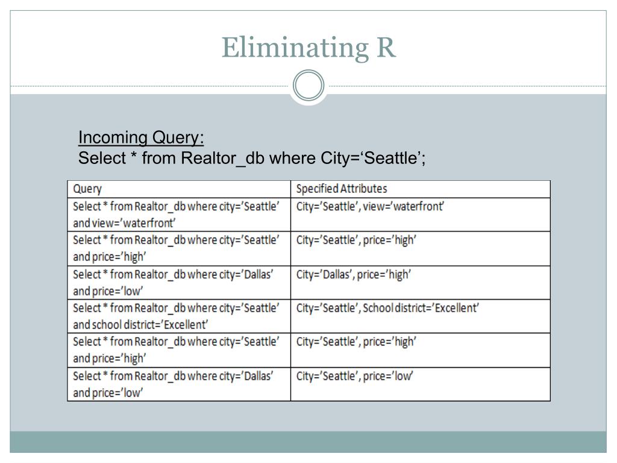
Task: Select first Seattle and price='high' query cell
Action: pyautogui.click(x=179, y=248)
